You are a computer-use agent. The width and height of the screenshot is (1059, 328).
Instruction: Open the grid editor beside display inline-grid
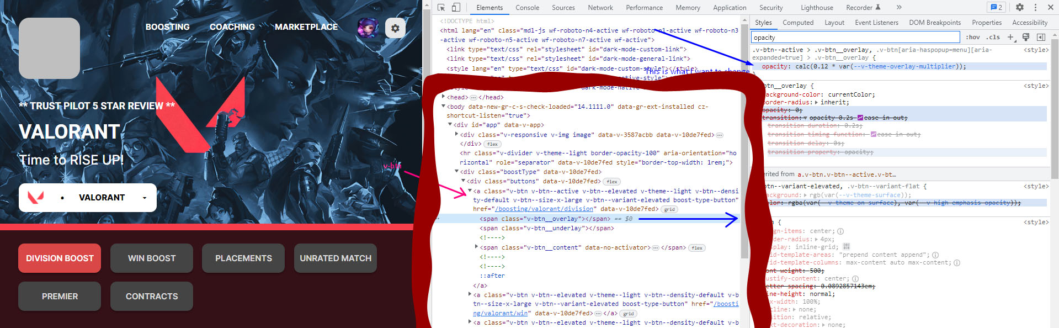tap(847, 246)
